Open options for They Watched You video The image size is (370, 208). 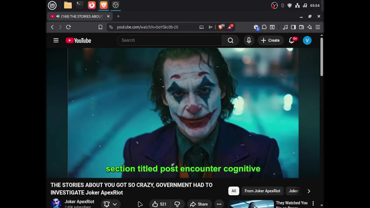pos(313,204)
